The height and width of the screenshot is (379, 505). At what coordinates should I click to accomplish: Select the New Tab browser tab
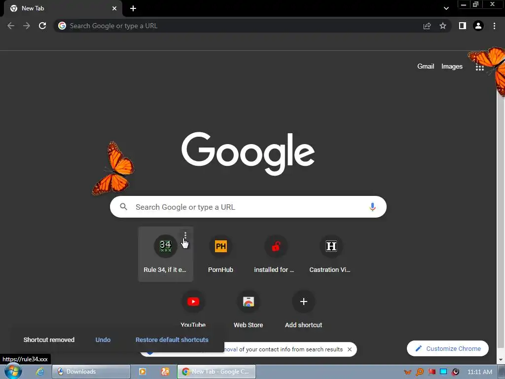pyautogui.click(x=63, y=8)
